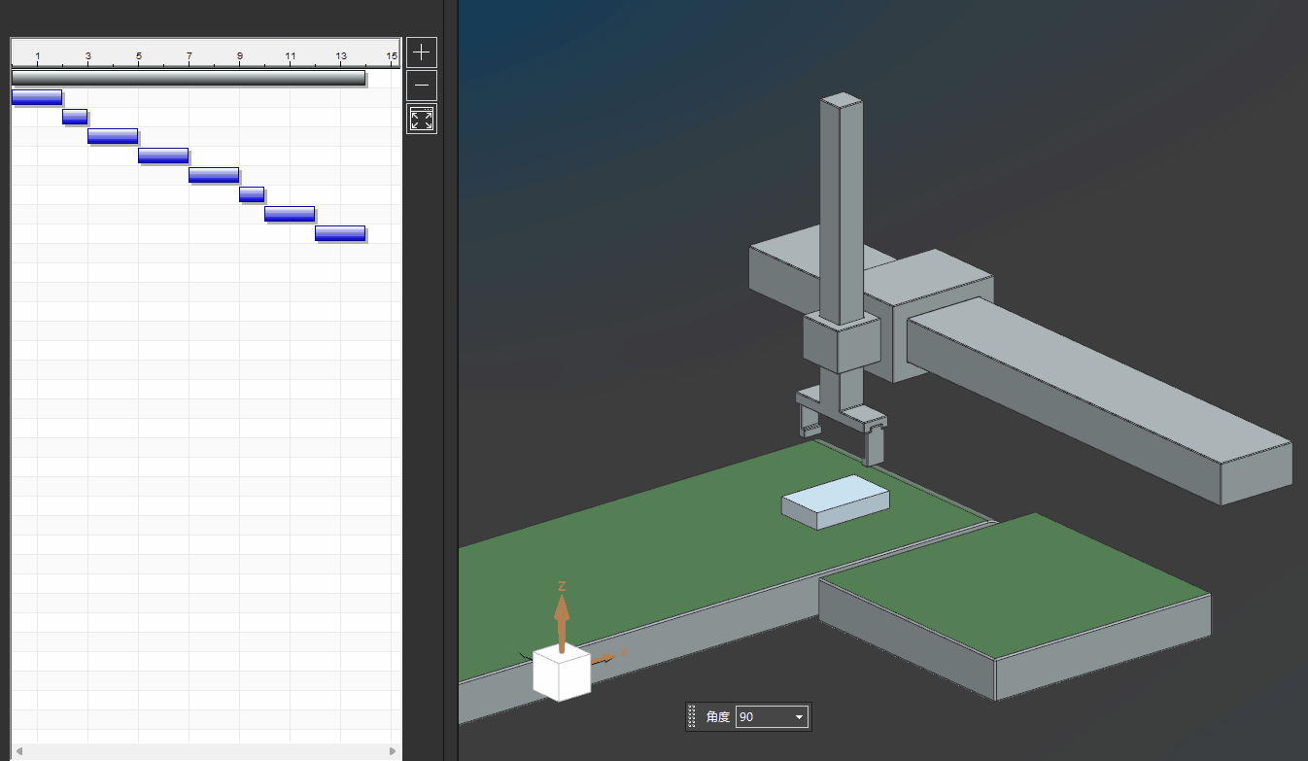This screenshot has height=761, width=1308.
Task: Click the timeline ruler at tick 7
Action: pos(189,57)
